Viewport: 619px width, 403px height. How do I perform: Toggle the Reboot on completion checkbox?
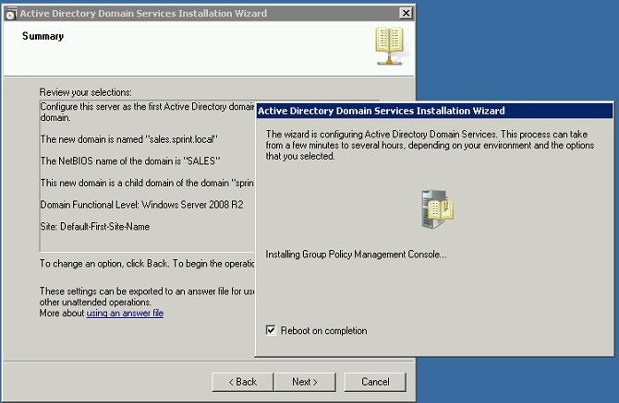(271, 330)
